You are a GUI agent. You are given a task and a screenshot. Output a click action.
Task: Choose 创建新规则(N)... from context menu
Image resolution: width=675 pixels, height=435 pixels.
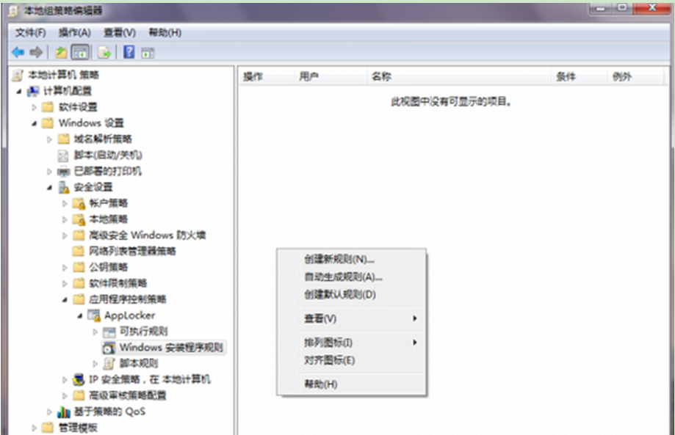coord(339,259)
